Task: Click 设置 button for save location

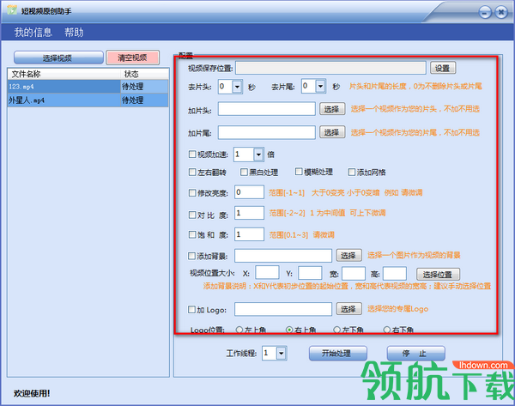Action: pyautogui.click(x=443, y=68)
